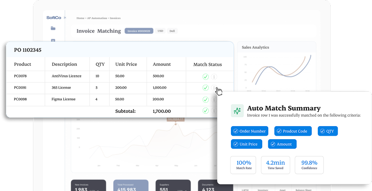Click the 99.8% Confidence stat box

click(309, 165)
